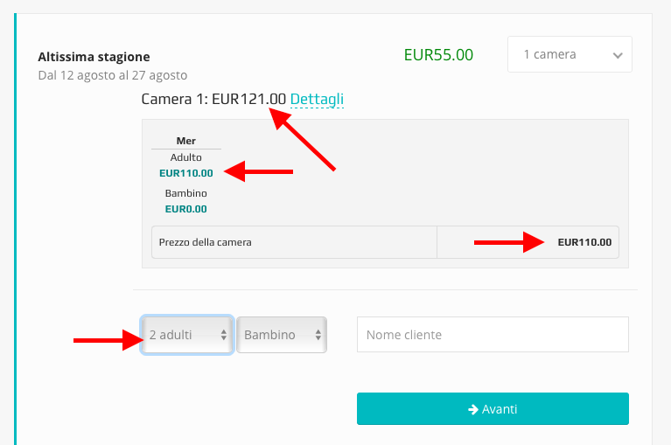Screen dimensions: 671x445
Task: Click the Adulto label in details table
Action: click(x=185, y=157)
